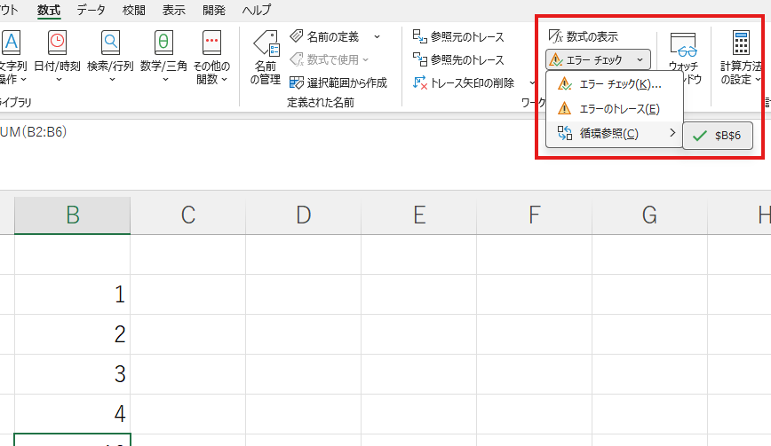
Task: Open the 日付/時刻 function library
Action: pos(58,57)
